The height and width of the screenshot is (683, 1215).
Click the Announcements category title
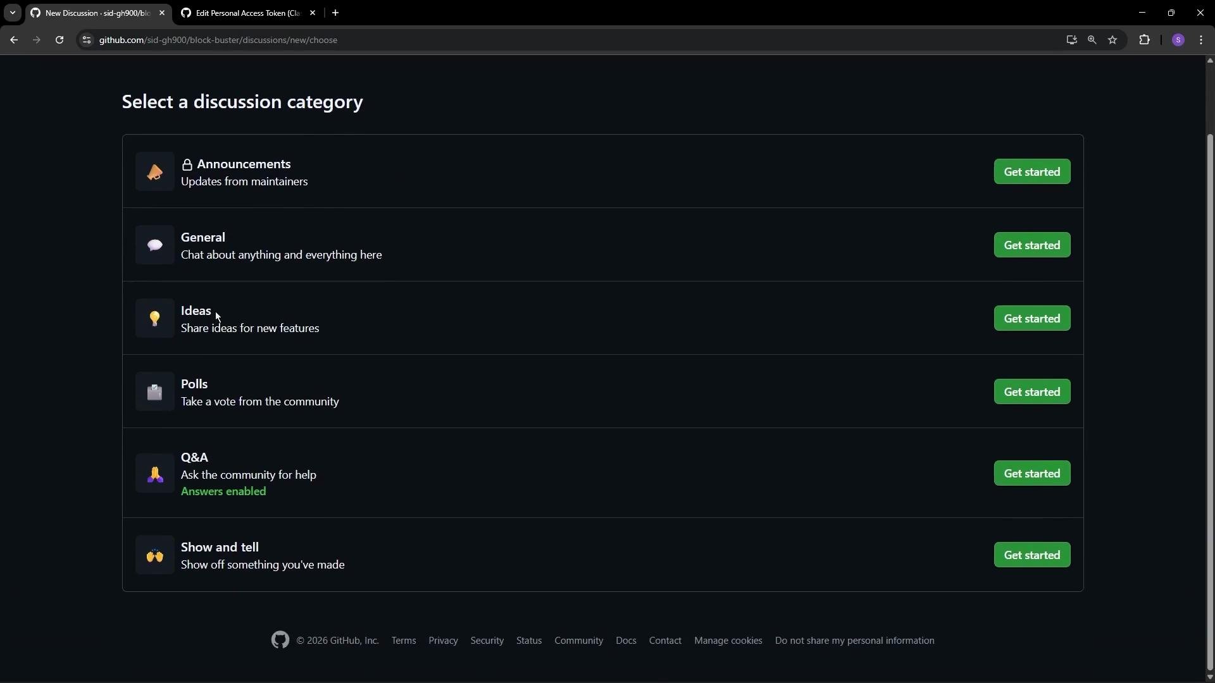tap(244, 164)
